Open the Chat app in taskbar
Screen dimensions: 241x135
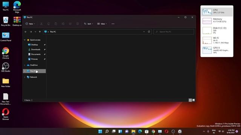pyautogui.click(x=127, y=131)
